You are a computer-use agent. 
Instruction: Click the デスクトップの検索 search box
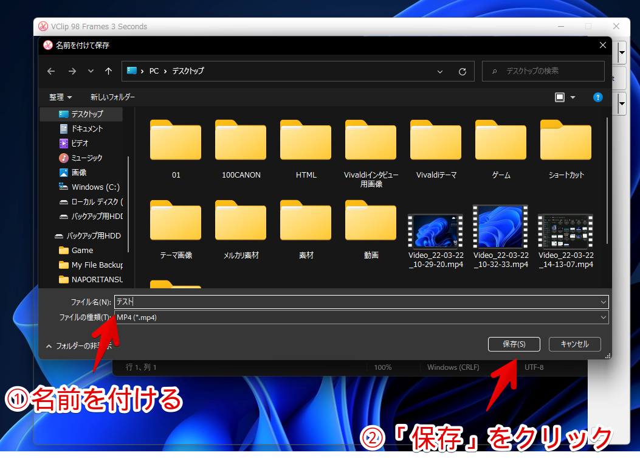coord(543,71)
